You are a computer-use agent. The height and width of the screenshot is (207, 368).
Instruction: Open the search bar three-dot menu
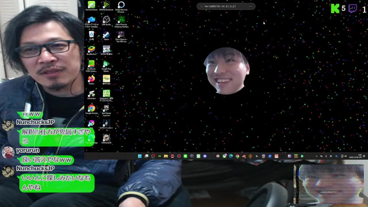tap(250, 6)
